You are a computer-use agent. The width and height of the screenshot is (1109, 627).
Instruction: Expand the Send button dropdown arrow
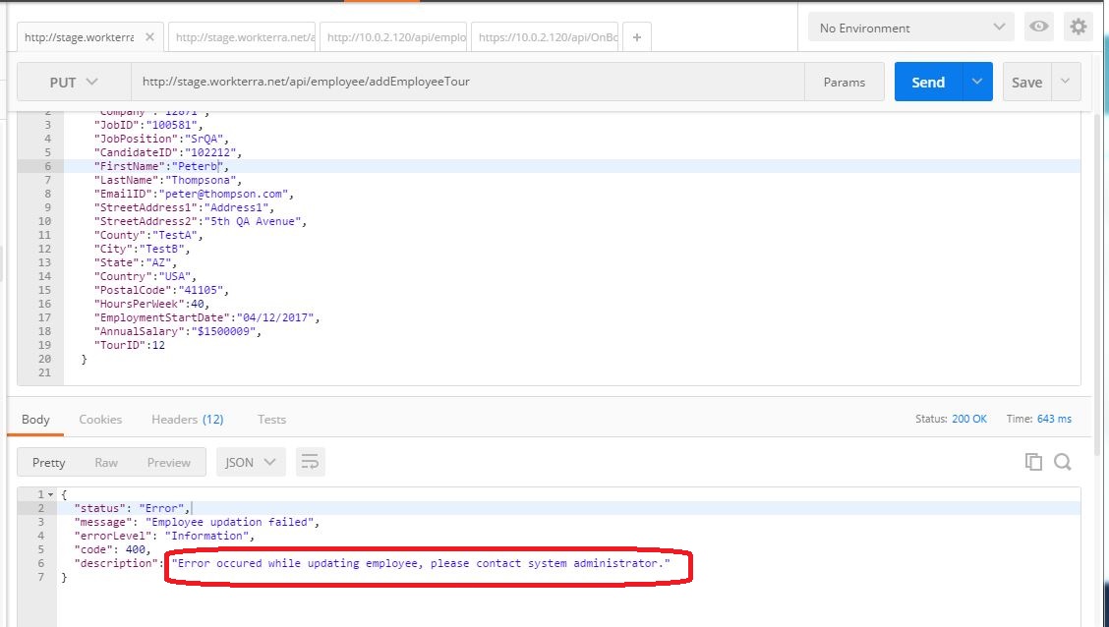click(x=976, y=83)
